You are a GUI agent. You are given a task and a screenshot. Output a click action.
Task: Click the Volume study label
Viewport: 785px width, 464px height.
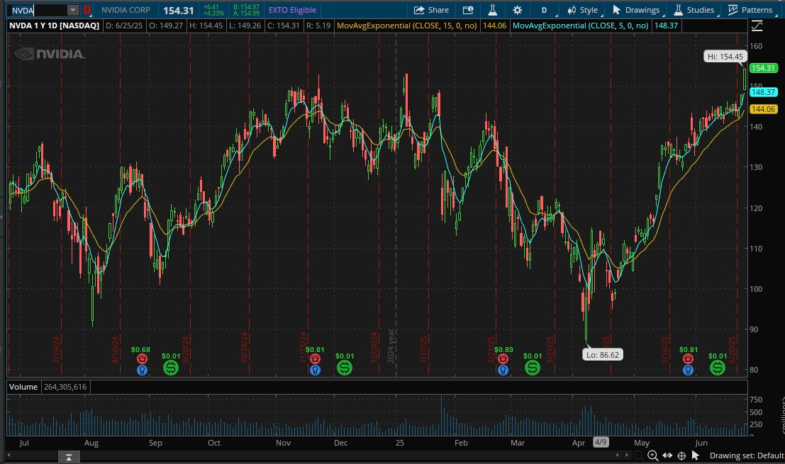tap(23, 387)
